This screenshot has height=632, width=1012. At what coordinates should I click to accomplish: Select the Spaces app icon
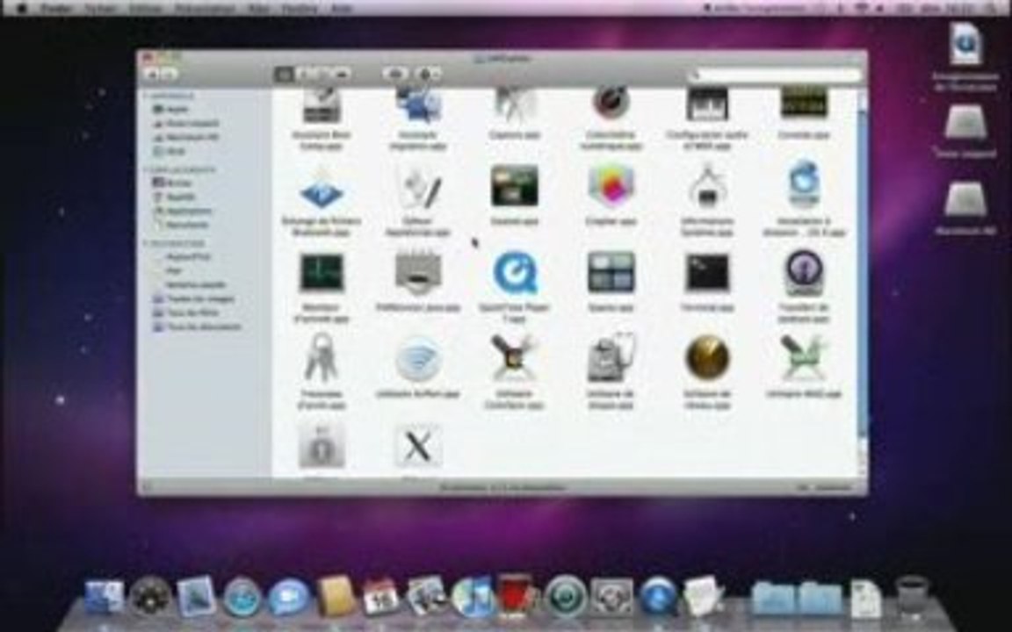[611, 273]
